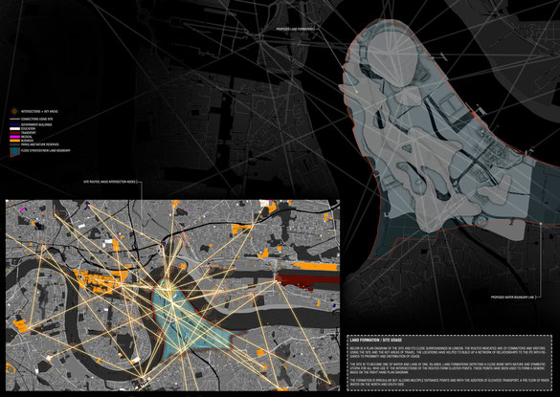Click the Site Routes intersection nodes label
Screen dimensions: 560x397
pyautogui.click(x=109, y=182)
